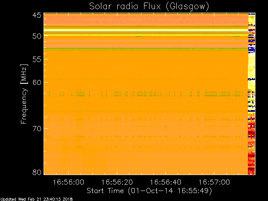This screenshot has height=201, width=268.
Task: Click the Start Time (01-Oct-14 16:55:49) label
Action: (x=149, y=191)
